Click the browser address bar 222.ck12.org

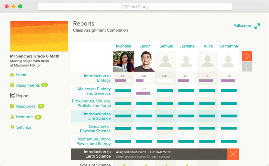coord(135,7)
